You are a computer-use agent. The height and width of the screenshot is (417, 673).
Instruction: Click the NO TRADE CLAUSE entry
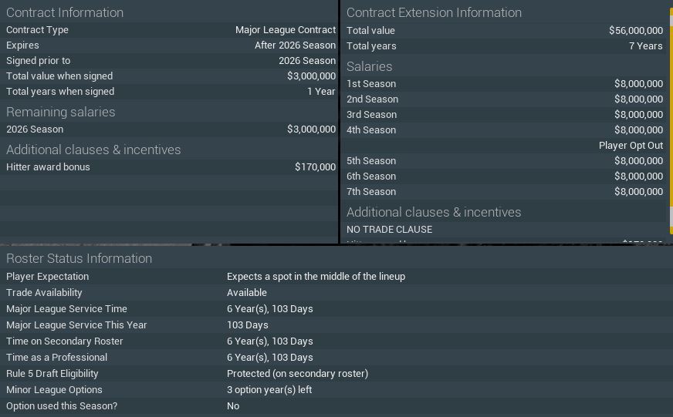point(390,230)
